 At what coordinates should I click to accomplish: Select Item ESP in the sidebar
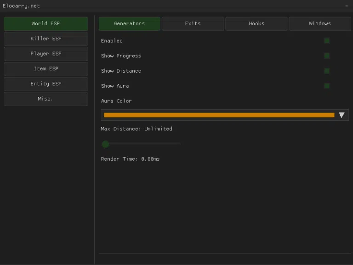pos(46,69)
